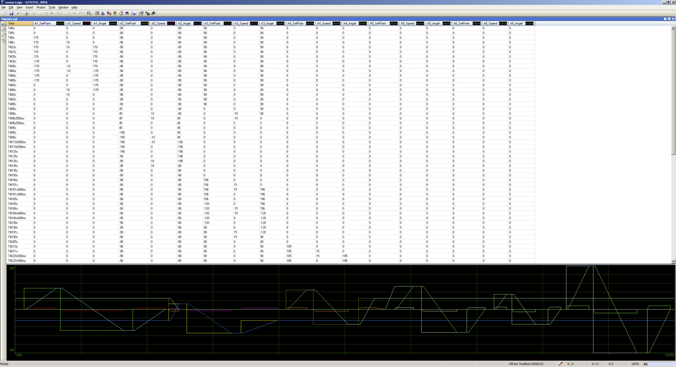Click the red pen icon in status bar
Image resolution: width=676 pixels, height=367 pixels.
(x=561, y=364)
